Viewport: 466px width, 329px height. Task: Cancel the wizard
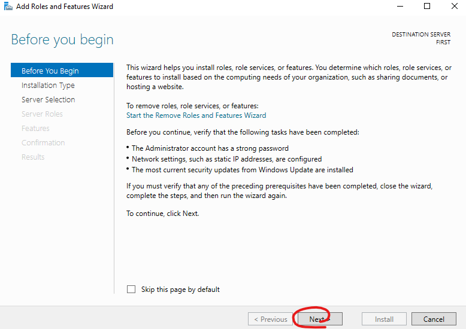click(x=434, y=319)
